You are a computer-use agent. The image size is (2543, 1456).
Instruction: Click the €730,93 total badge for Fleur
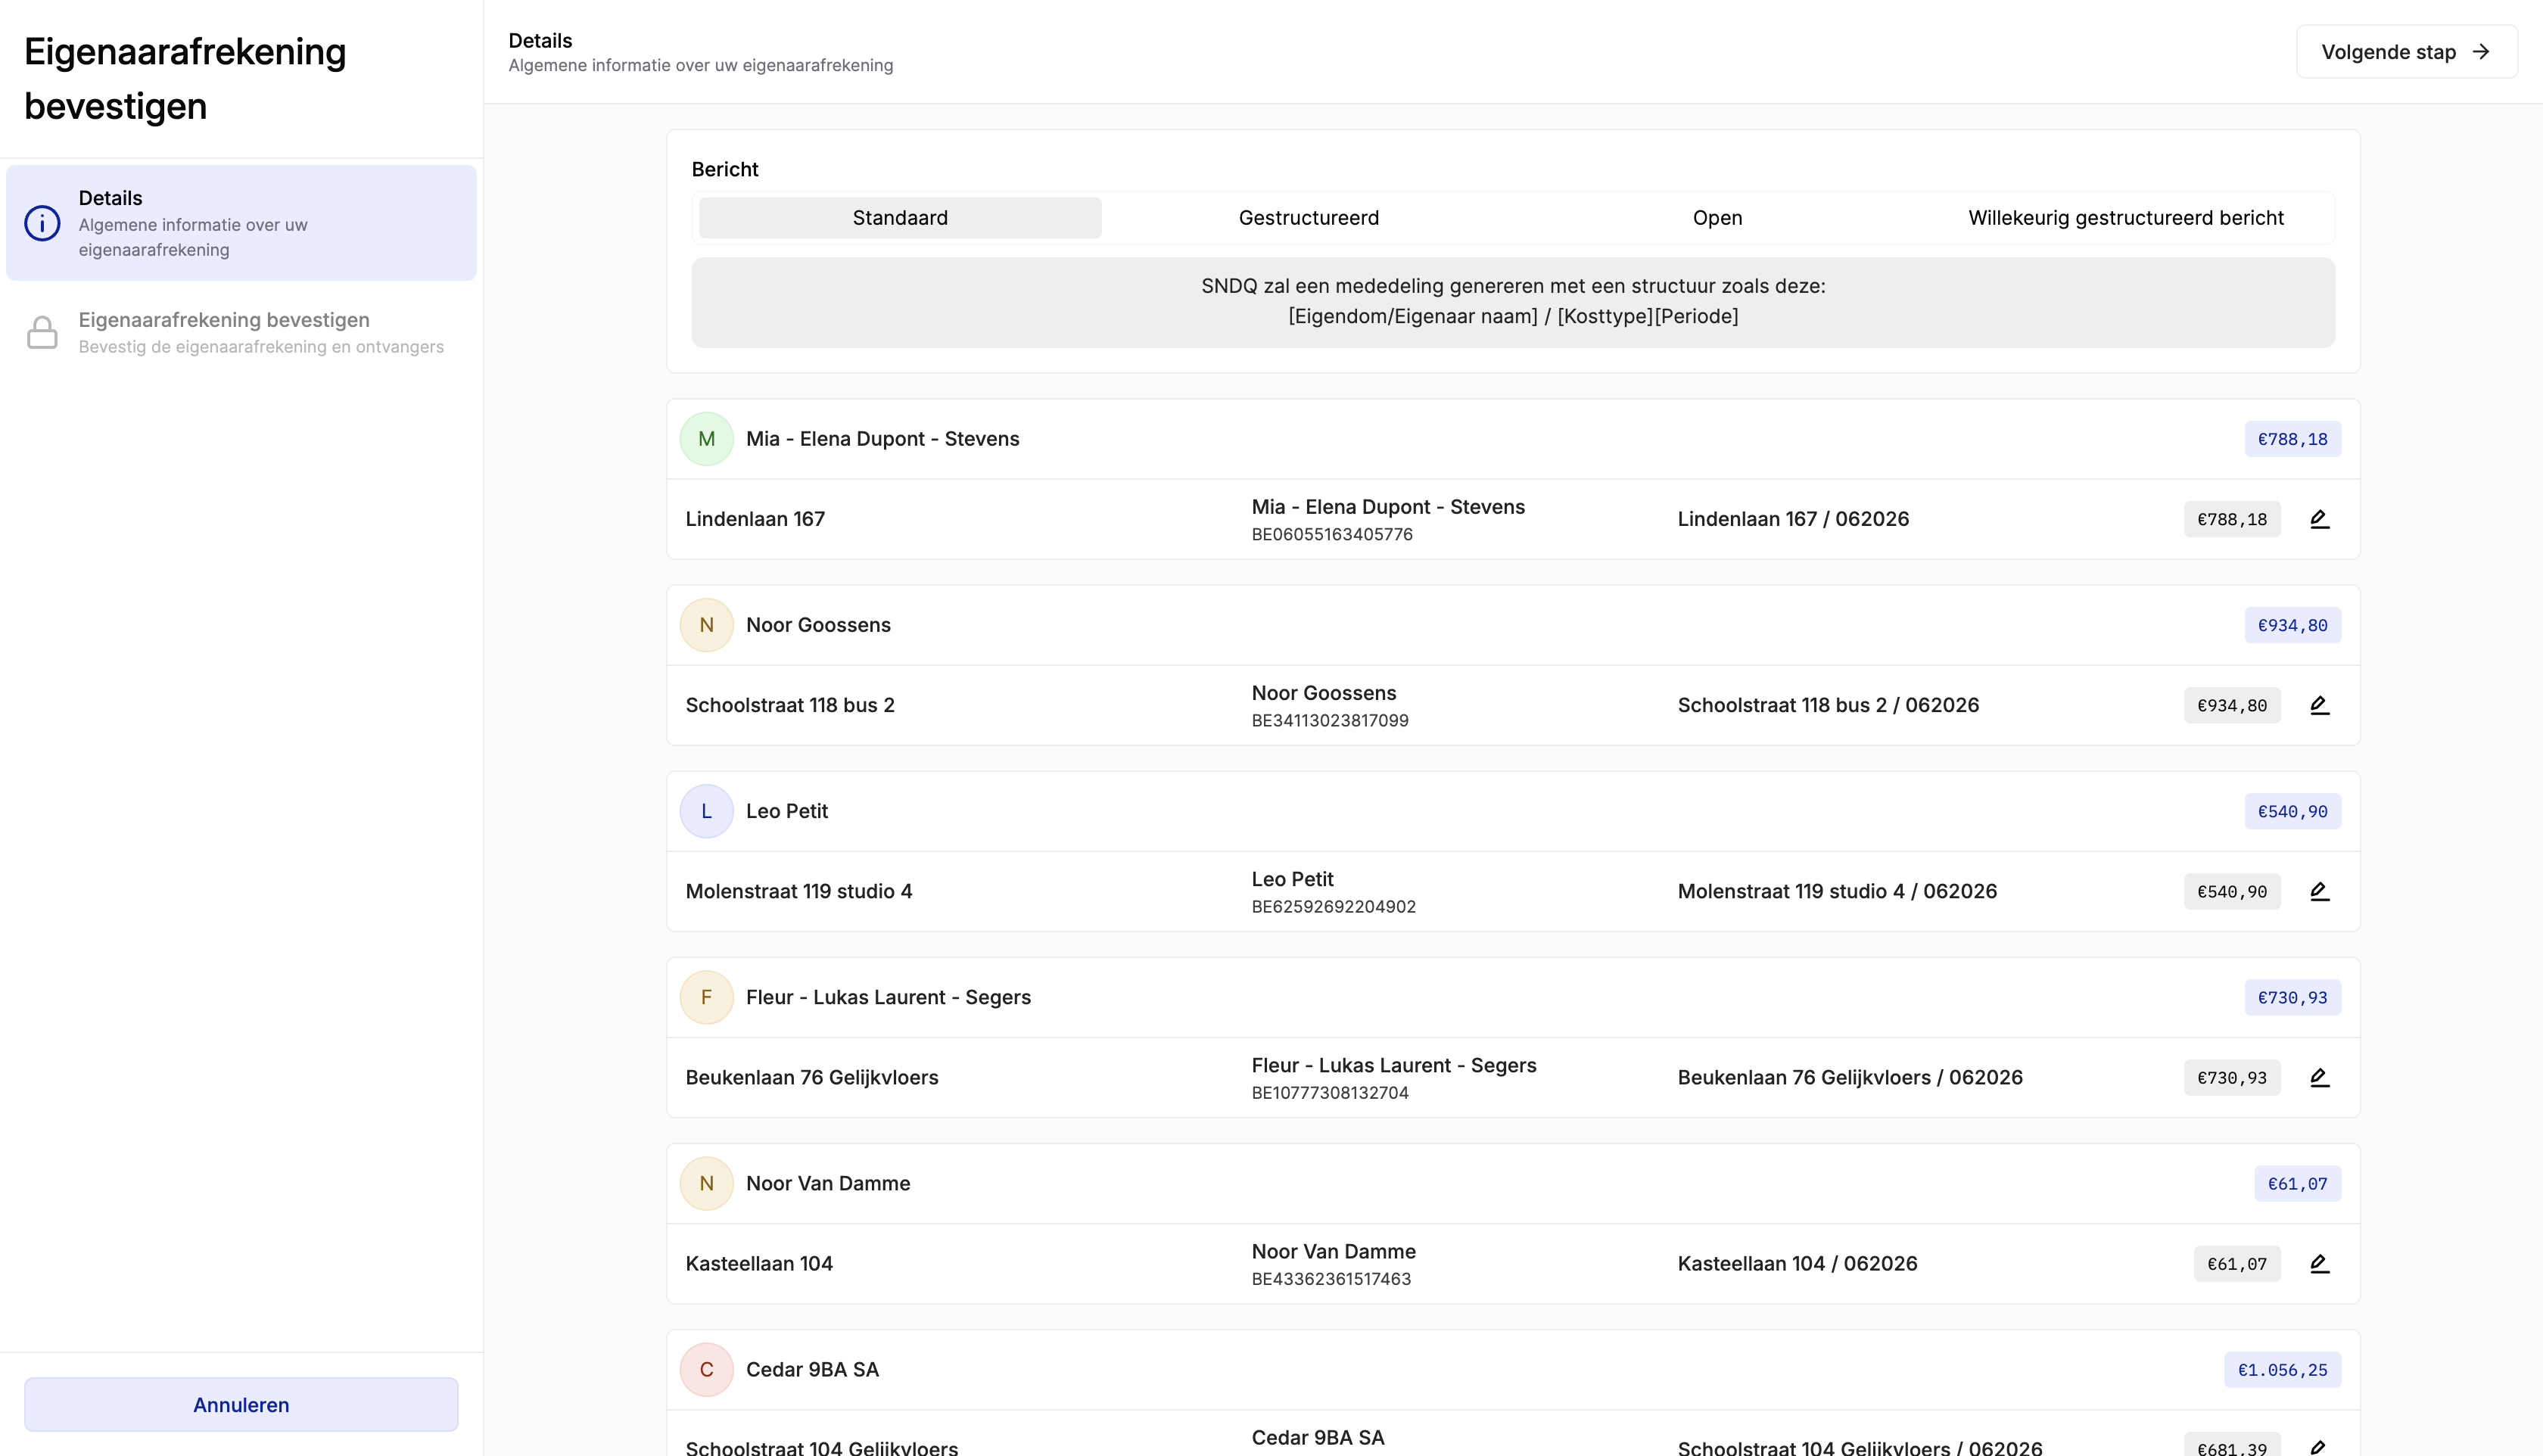pyautogui.click(x=2292, y=997)
